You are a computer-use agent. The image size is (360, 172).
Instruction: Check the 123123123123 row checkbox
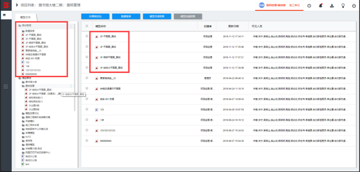pos(87,130)
